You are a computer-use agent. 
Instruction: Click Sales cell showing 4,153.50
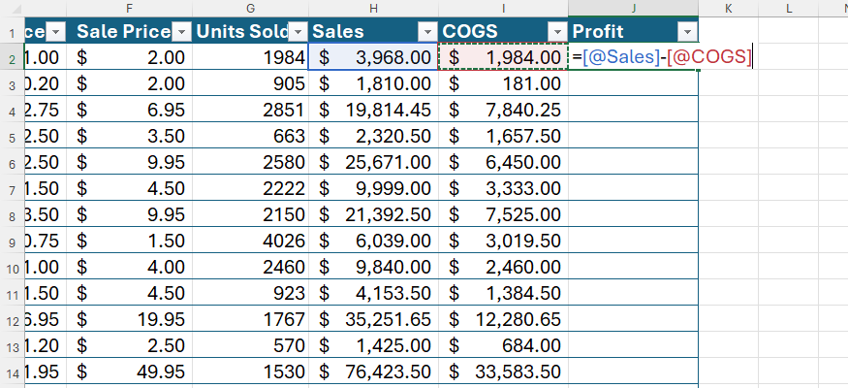373,293
